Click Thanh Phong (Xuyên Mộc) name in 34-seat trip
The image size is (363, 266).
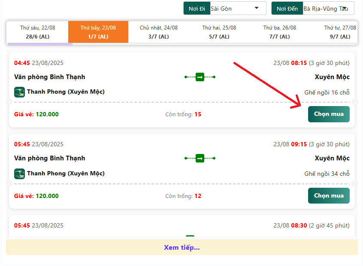66,174
